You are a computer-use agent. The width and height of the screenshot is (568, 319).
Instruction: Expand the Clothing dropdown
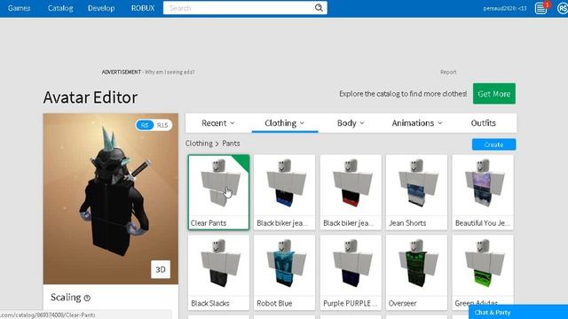[x=285, y=123]
